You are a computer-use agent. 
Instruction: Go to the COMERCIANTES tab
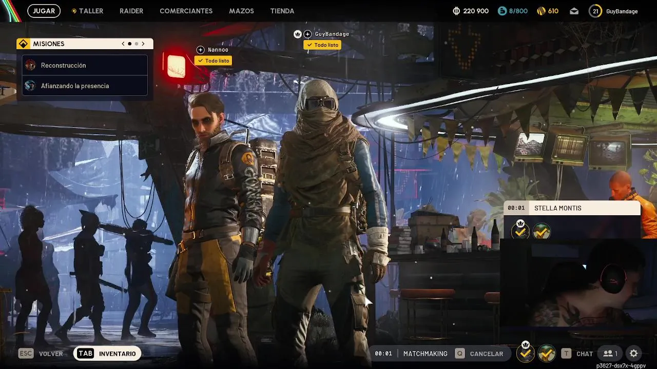click(186, 11)
